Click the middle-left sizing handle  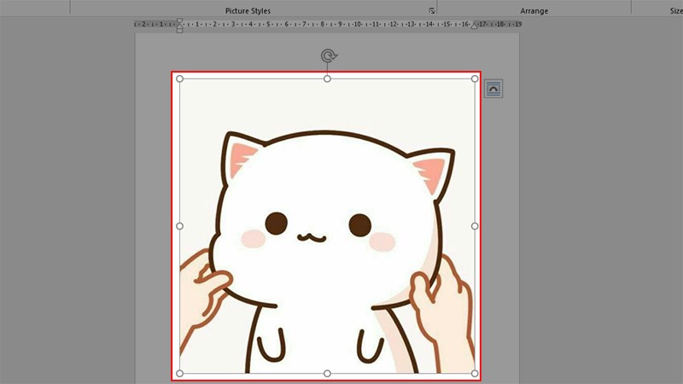point(179,226)
